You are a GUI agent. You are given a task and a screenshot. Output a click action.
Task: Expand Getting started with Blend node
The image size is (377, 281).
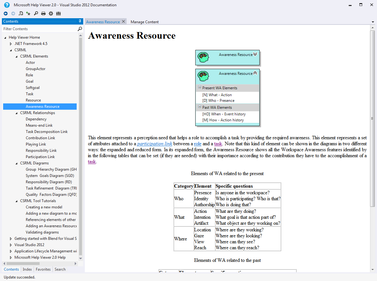[11, 239]
